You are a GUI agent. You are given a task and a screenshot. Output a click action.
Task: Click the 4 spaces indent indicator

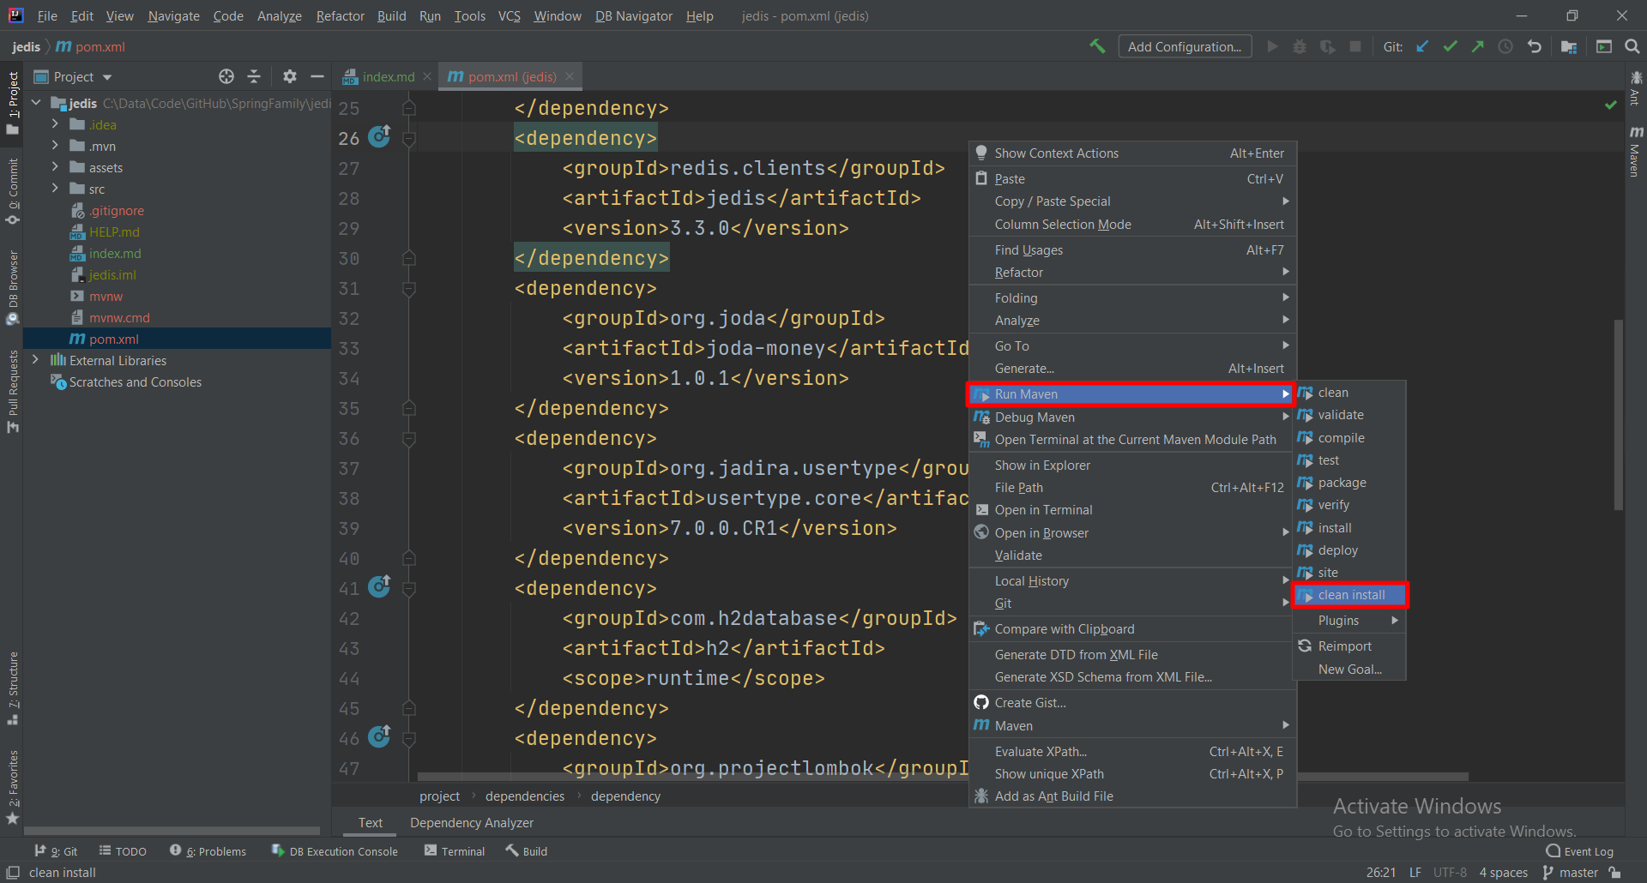pyautogui.click(x=1503, y=873)
